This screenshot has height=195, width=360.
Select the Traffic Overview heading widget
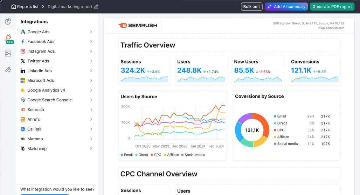coord(229,45)
